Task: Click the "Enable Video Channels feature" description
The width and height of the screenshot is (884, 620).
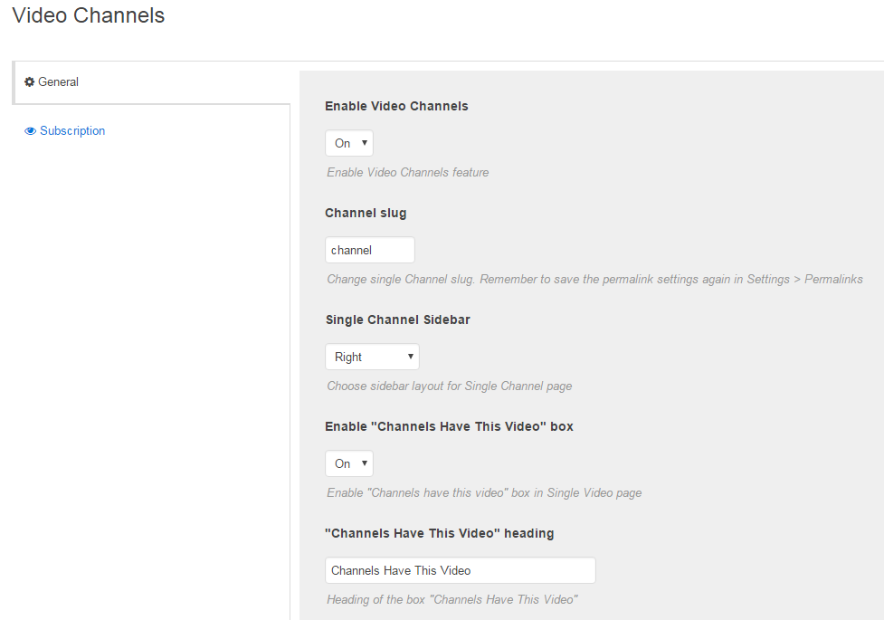Action: tap(407, 172)
